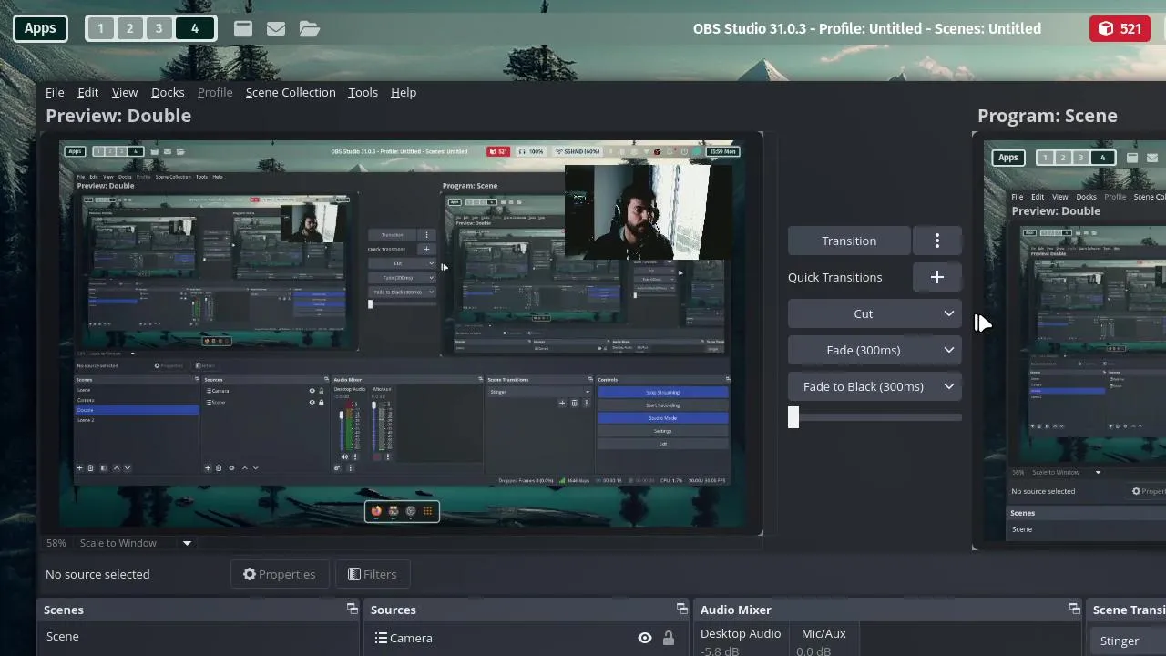Open the Help menu
The width and height of the screenshot is (1166, 656).
click(x=404, y=92)
